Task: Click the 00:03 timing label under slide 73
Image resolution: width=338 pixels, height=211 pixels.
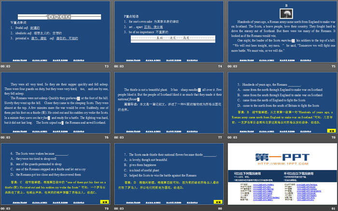Action: pyautogui.click(x=5, y=66)
